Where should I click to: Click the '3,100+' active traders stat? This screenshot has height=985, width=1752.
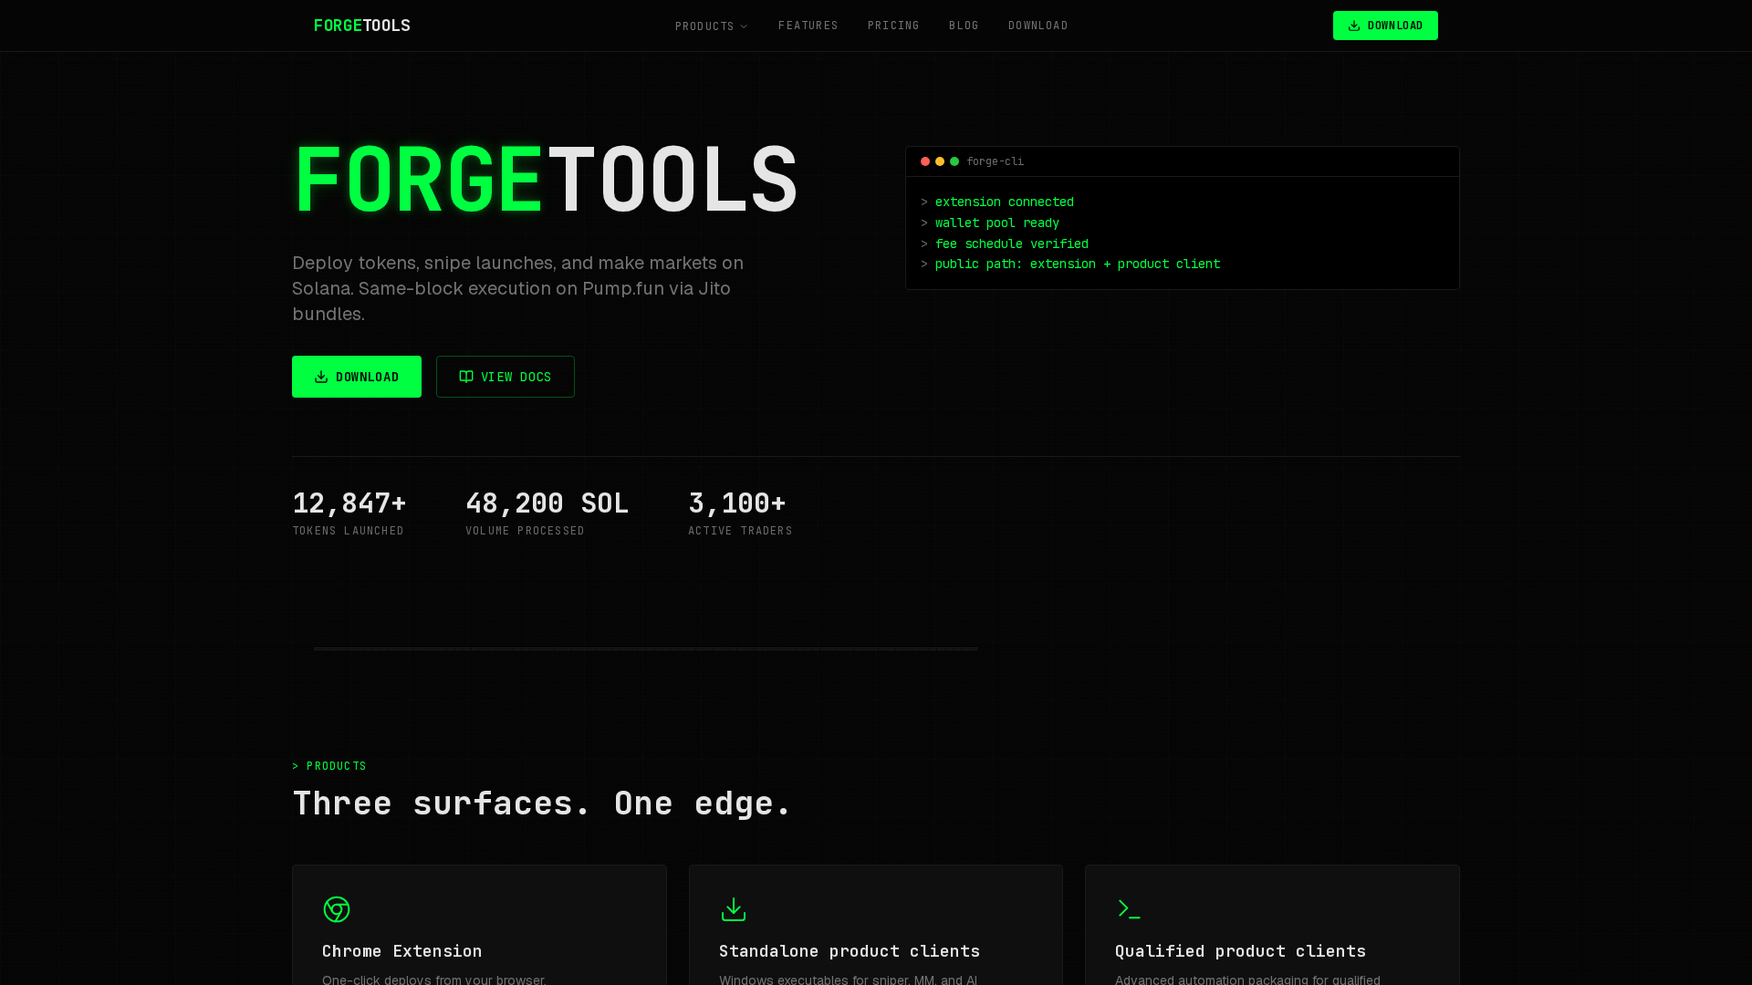[x=736, y=503]
